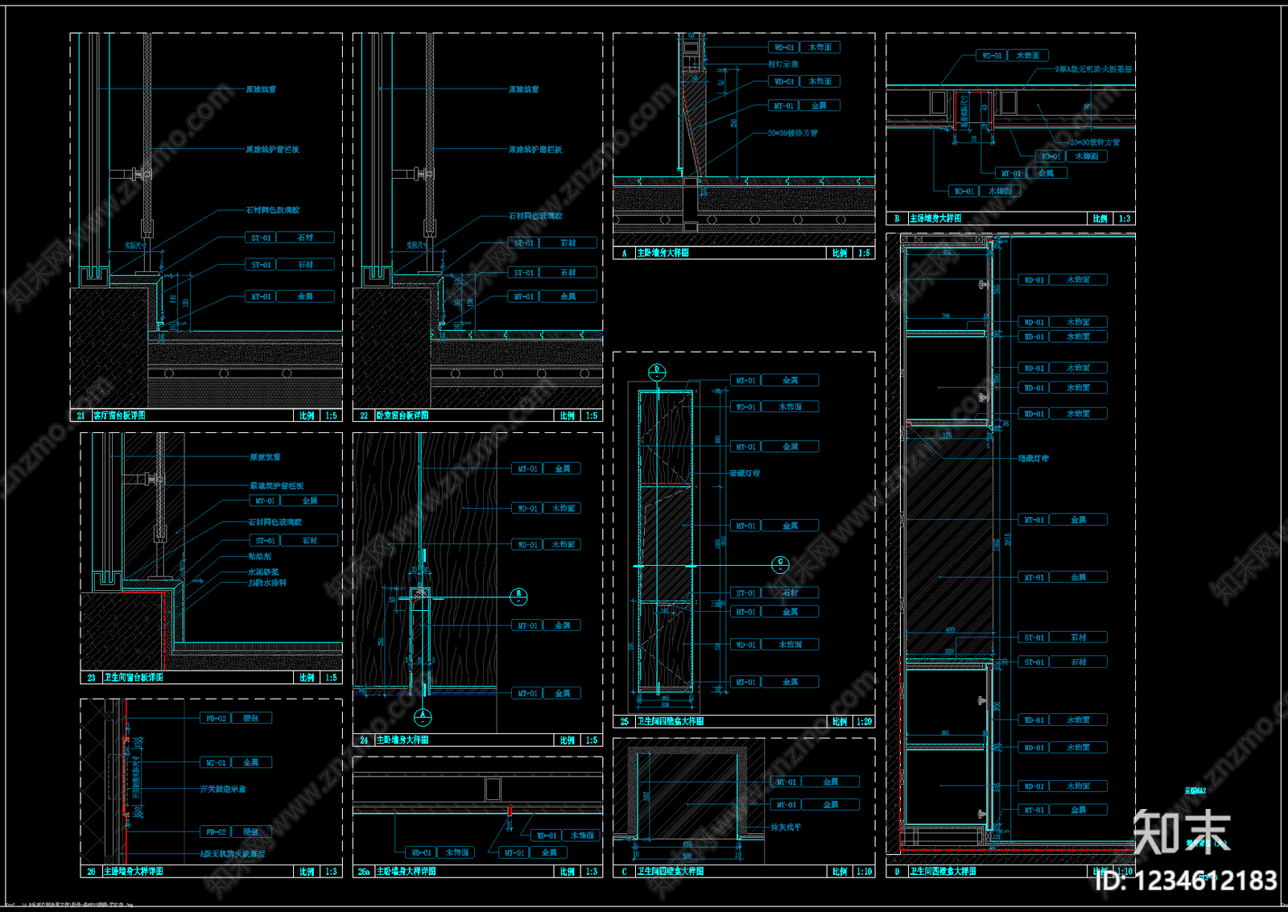Screen dimensions: 1288x912
Task: Click title 主卧墙身大样详图 of drawing 26
Action: tap(134, 871)
